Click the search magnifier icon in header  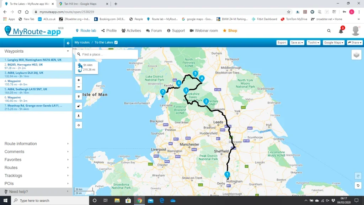(x=329, y=31)
